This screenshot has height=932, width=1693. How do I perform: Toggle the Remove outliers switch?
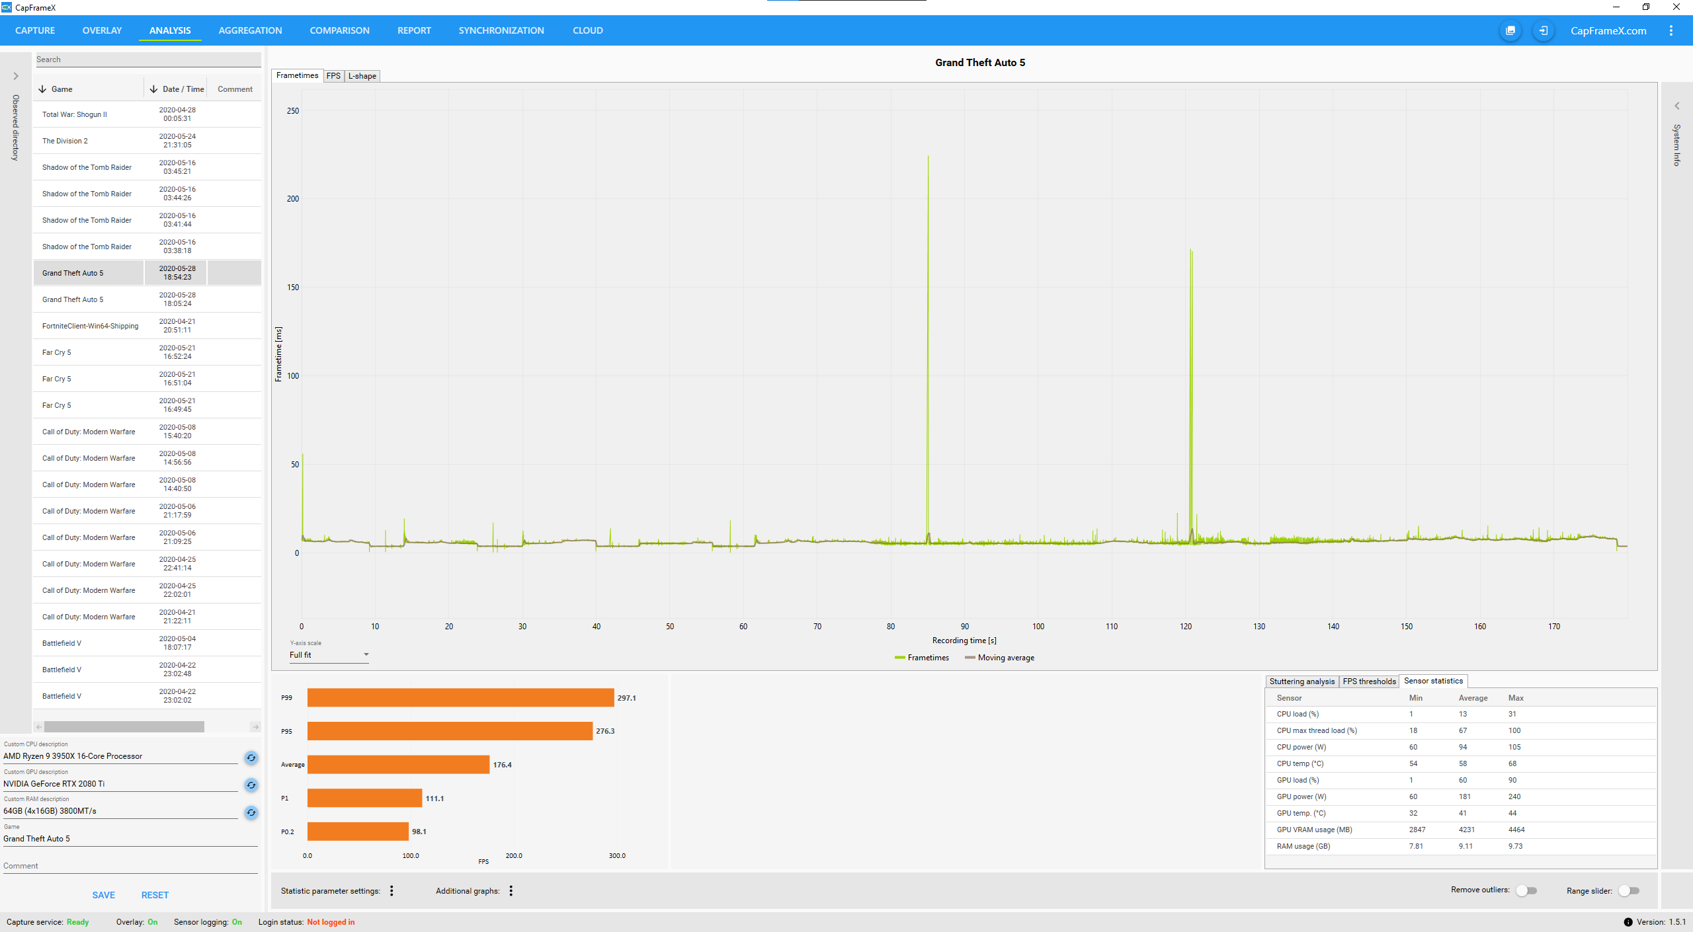(x=1526, y=890)
